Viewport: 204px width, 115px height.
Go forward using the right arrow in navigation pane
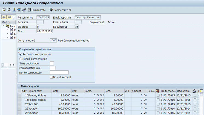9,17
